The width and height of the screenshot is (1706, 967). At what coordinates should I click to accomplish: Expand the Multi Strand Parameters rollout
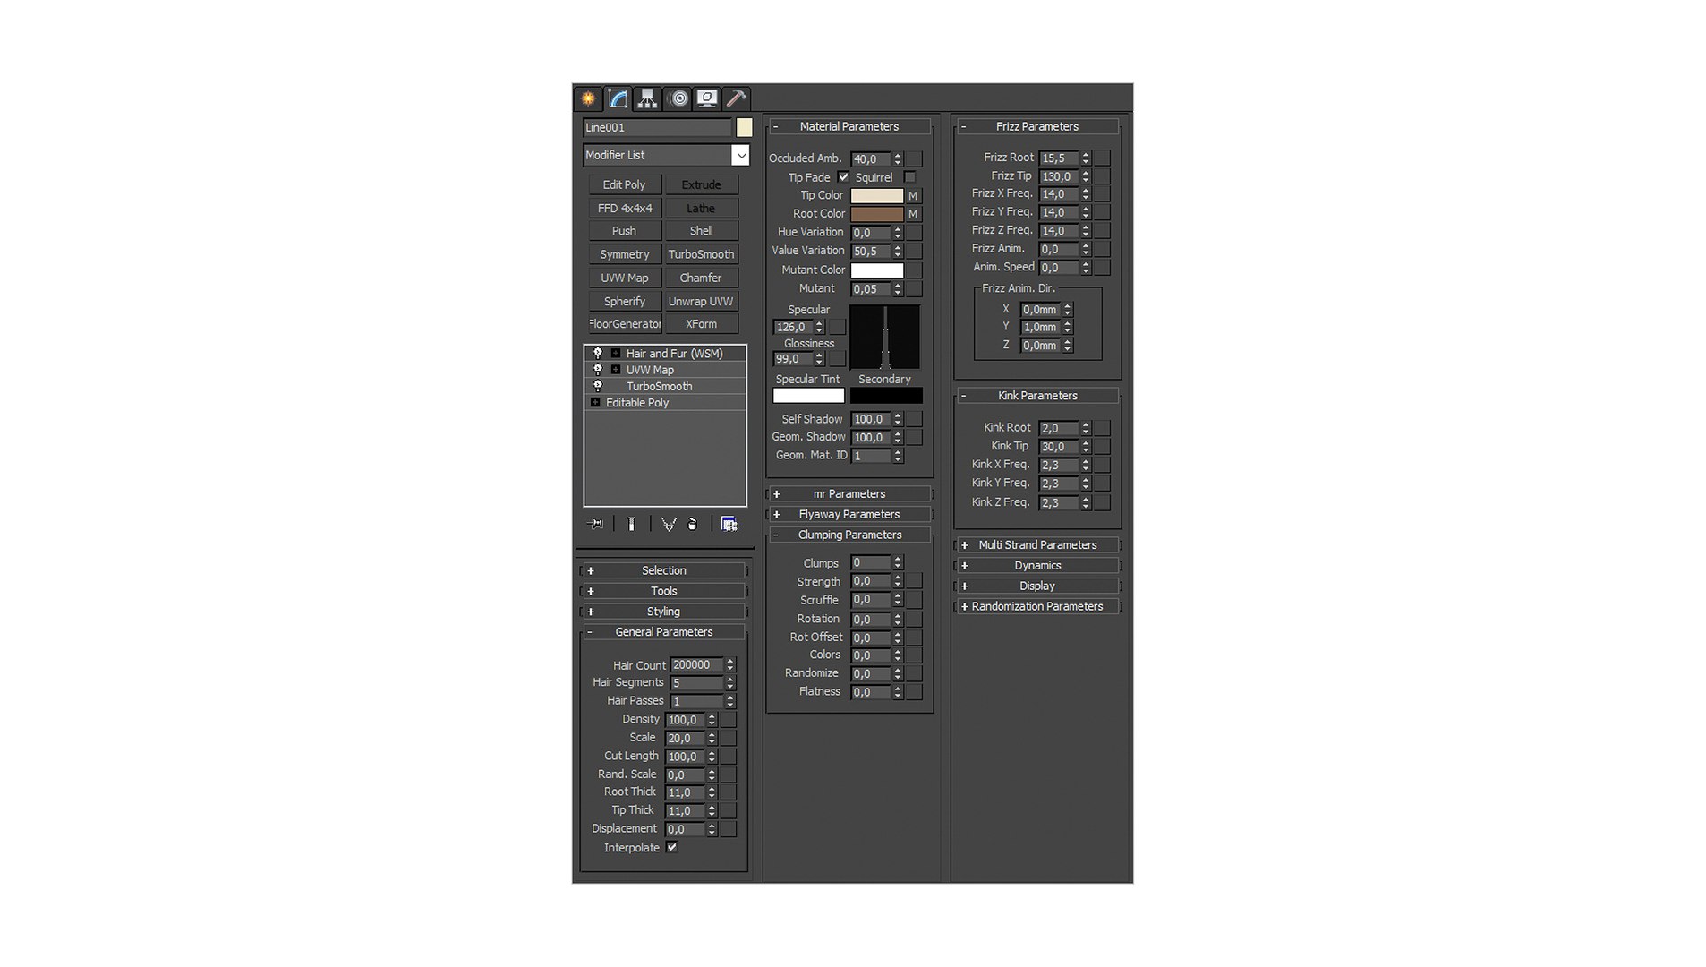tap(1037, 545)
